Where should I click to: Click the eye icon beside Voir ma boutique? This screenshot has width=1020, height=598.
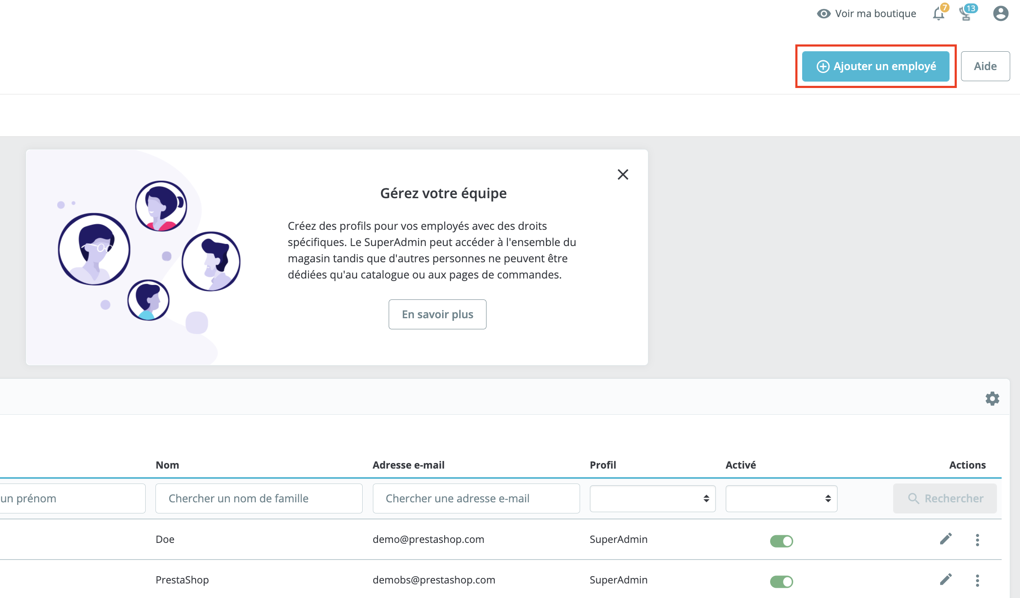(824, 14)
